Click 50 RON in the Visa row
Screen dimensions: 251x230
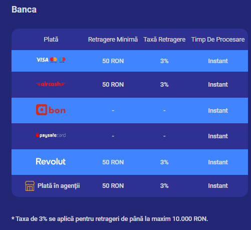[113, 61]
